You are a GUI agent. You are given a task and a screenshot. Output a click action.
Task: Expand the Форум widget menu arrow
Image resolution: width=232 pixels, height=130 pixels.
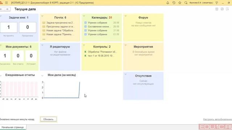click(x=126, y=16)
